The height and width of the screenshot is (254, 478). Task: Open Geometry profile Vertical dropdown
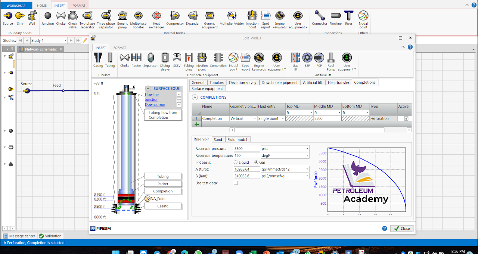click(255, 118)
